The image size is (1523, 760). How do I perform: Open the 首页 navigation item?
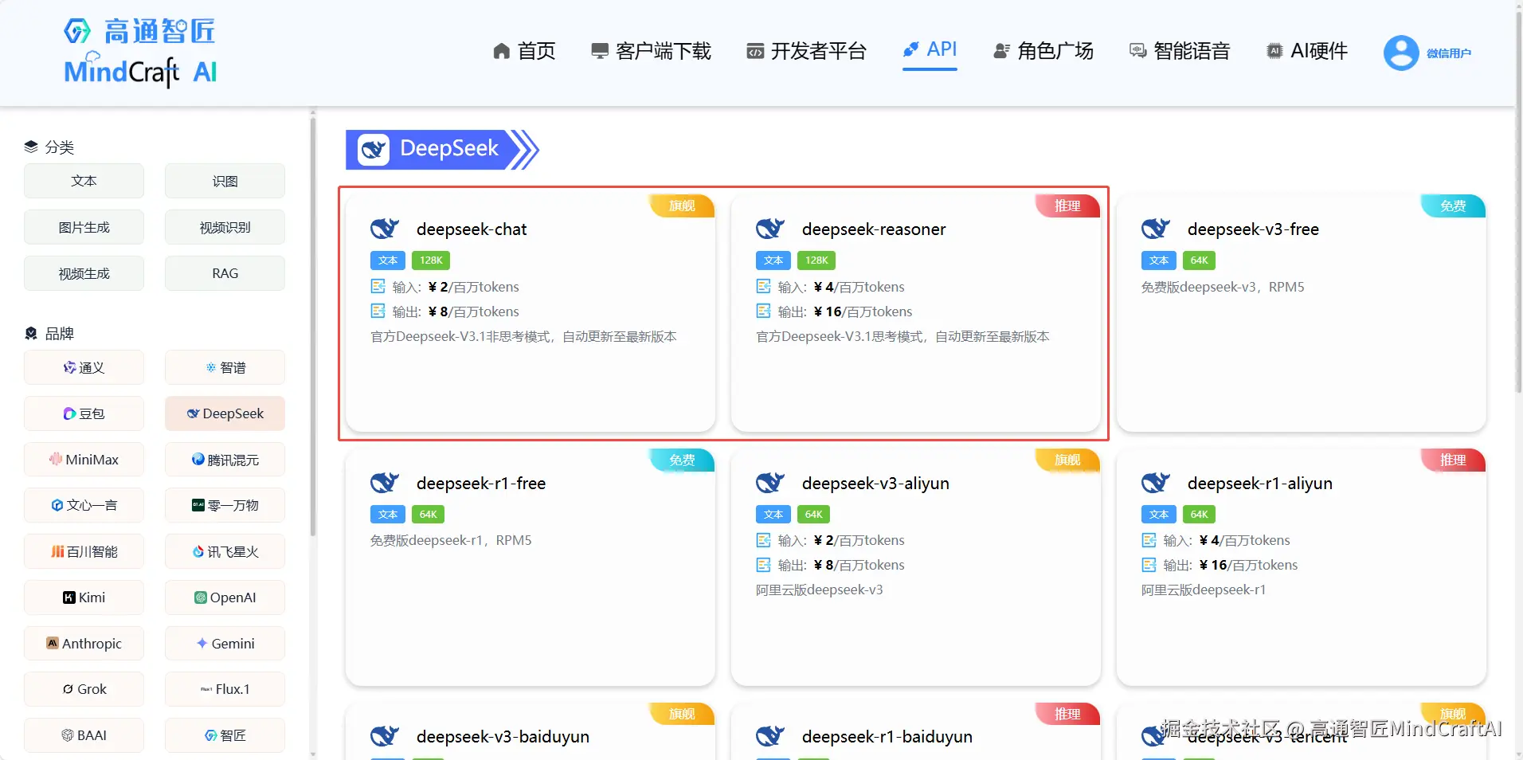pyautogui.click(x=523, y=51)
